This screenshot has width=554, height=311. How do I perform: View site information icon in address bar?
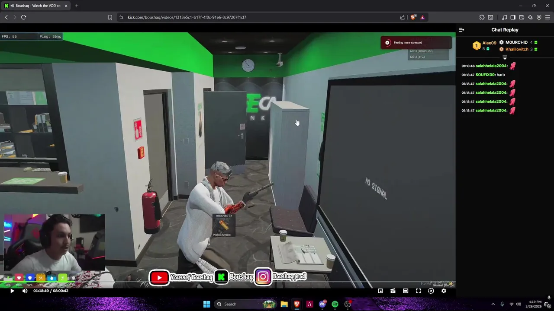(x=121, y=17)
